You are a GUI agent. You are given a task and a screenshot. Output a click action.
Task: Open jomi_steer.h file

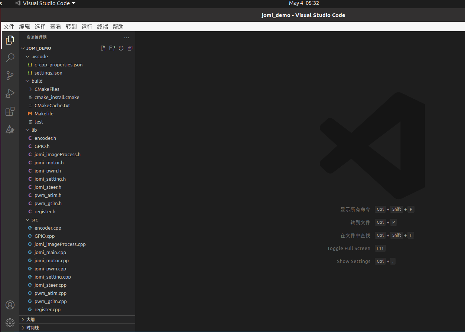pos(77,187)
